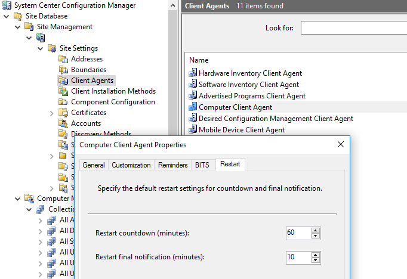Viewport: 407px width, 279px height.
Task: Click the Restart final notification field
Action: tap(298, 257)
